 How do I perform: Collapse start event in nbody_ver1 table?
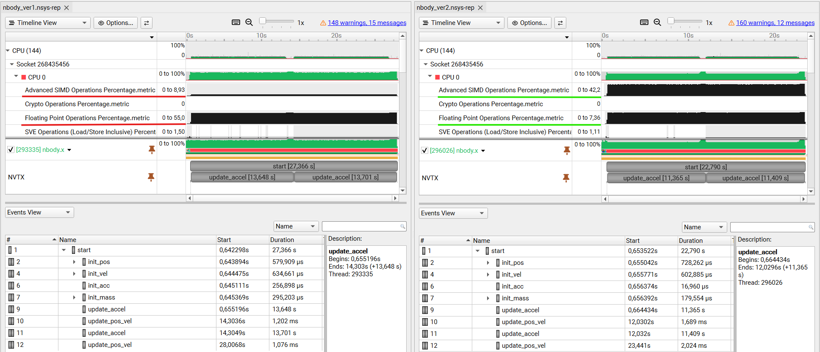[x=64, y=250]
